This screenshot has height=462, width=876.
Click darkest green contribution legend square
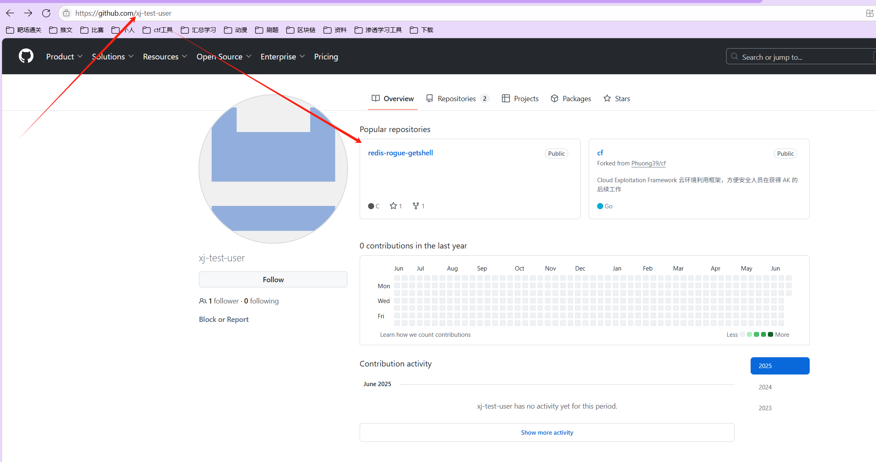point(770,334)
